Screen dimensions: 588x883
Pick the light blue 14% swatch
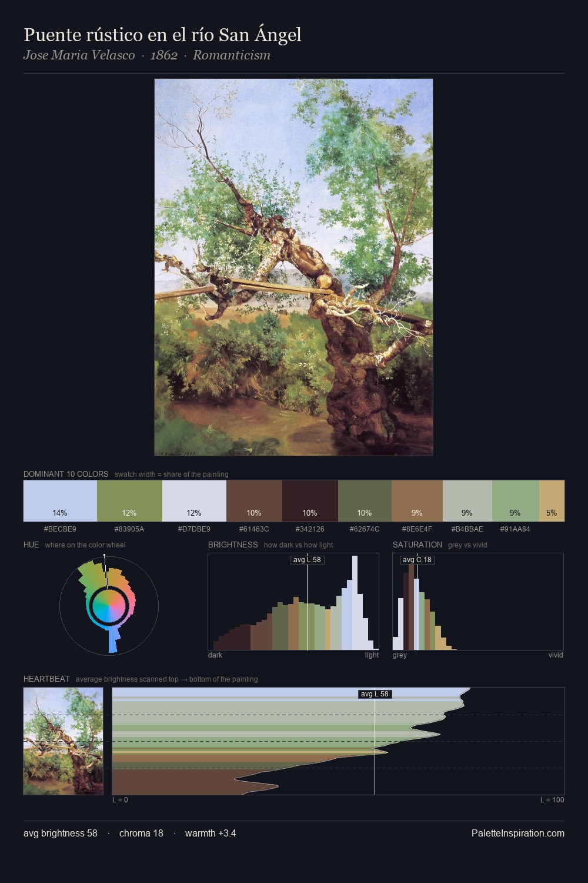click(x=60, y=501)
